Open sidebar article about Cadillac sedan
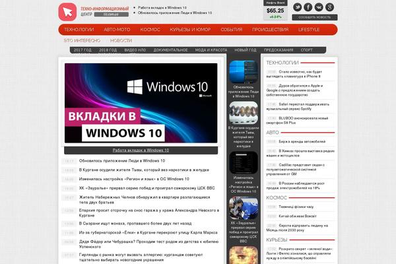The image size is (396, 264). tap(296, 169)
